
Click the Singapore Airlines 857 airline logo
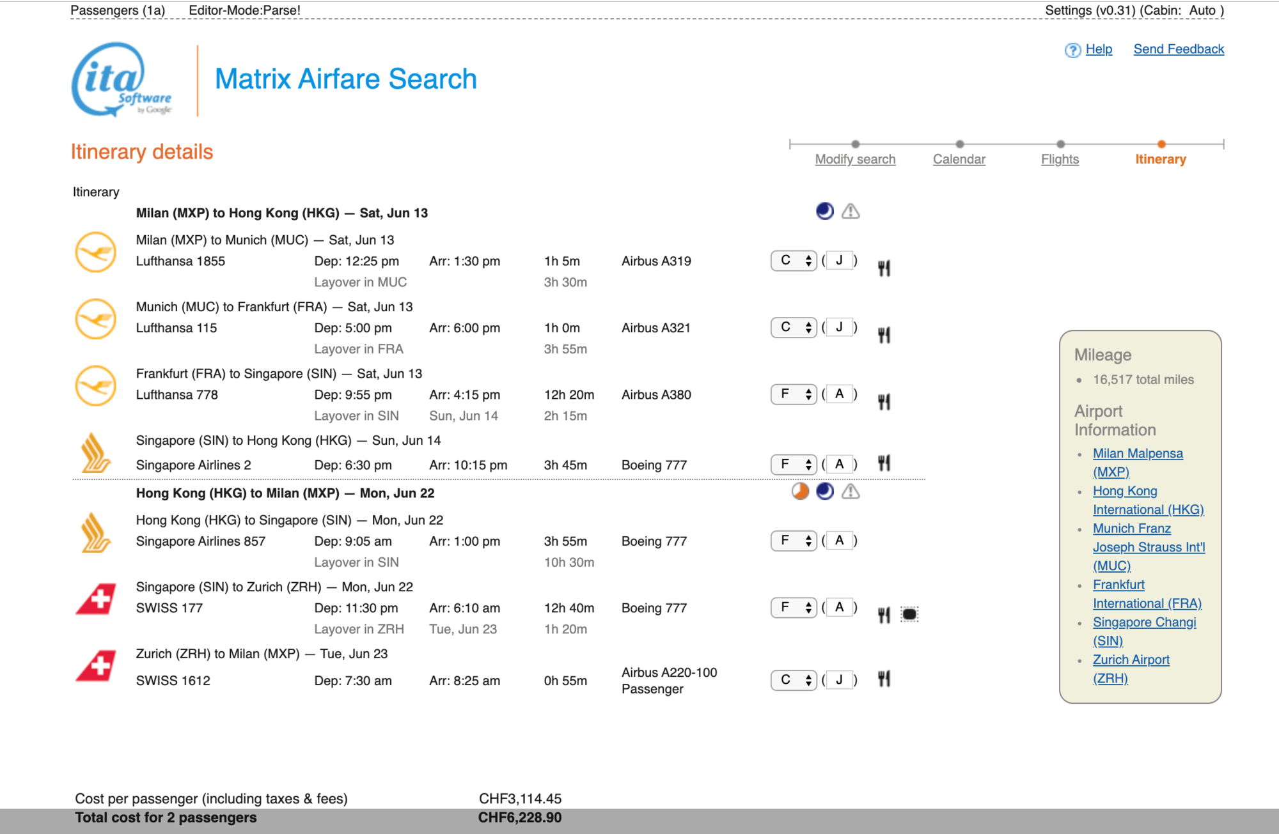point(95,532)
